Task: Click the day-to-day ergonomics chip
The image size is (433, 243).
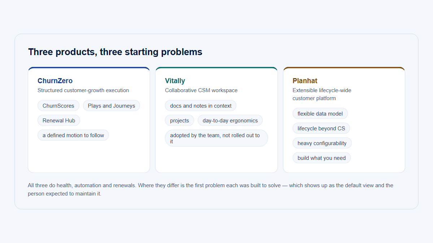Action: tap(230, 120)
